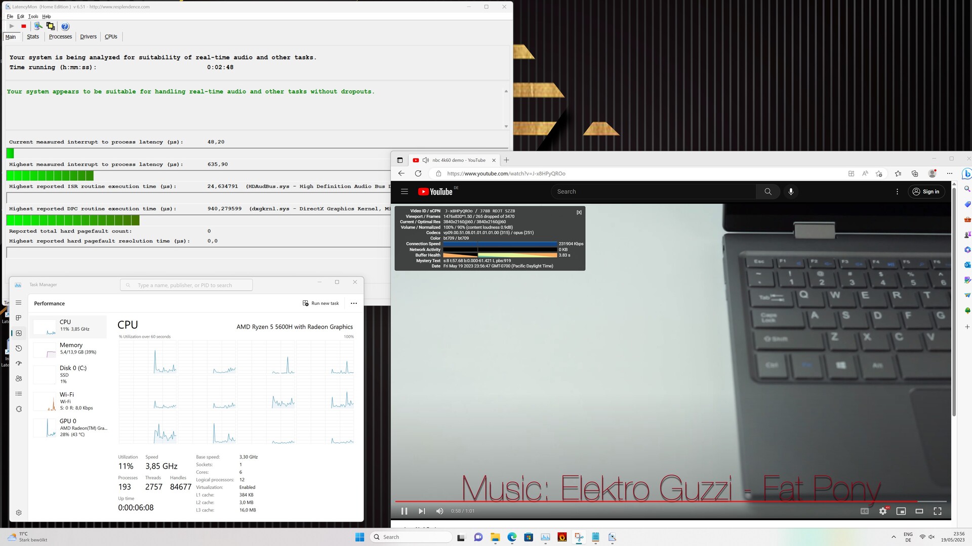Toggle subtitles/closed captions on video
The height and width of the screenshot is (546, 972).
click(x=865, y=511)
